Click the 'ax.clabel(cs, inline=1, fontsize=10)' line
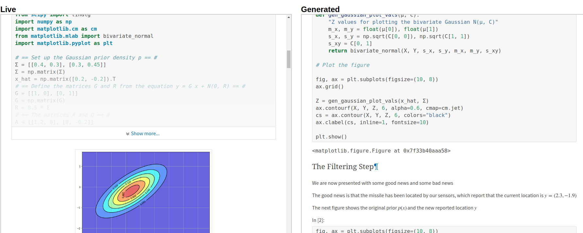The width and height of the screenshot is (583, 233). [x=372, y=123]
